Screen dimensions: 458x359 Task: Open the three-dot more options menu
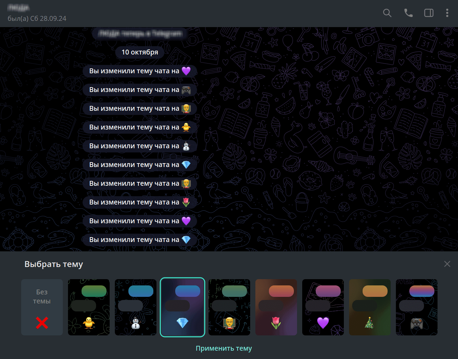[447, 13]
